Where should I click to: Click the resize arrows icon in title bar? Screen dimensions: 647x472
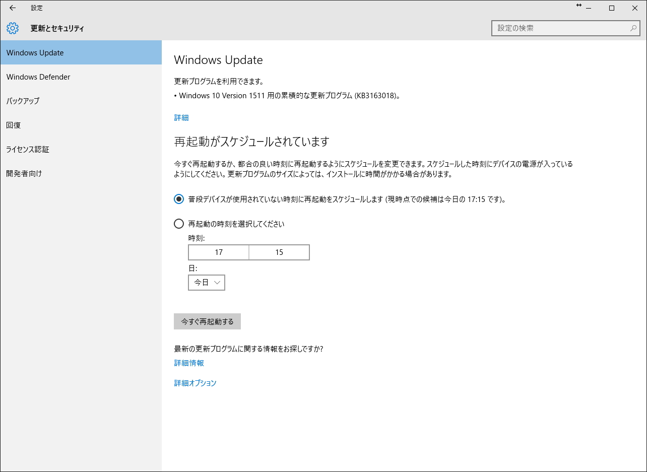[x=579, y=6]
